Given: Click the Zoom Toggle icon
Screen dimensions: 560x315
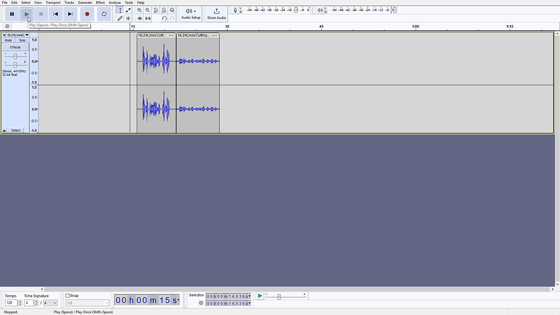Looking at the screenshot, I should pos(172,10).
